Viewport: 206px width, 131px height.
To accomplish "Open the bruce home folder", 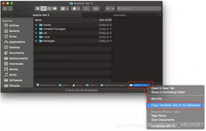I will coord(10,36).
